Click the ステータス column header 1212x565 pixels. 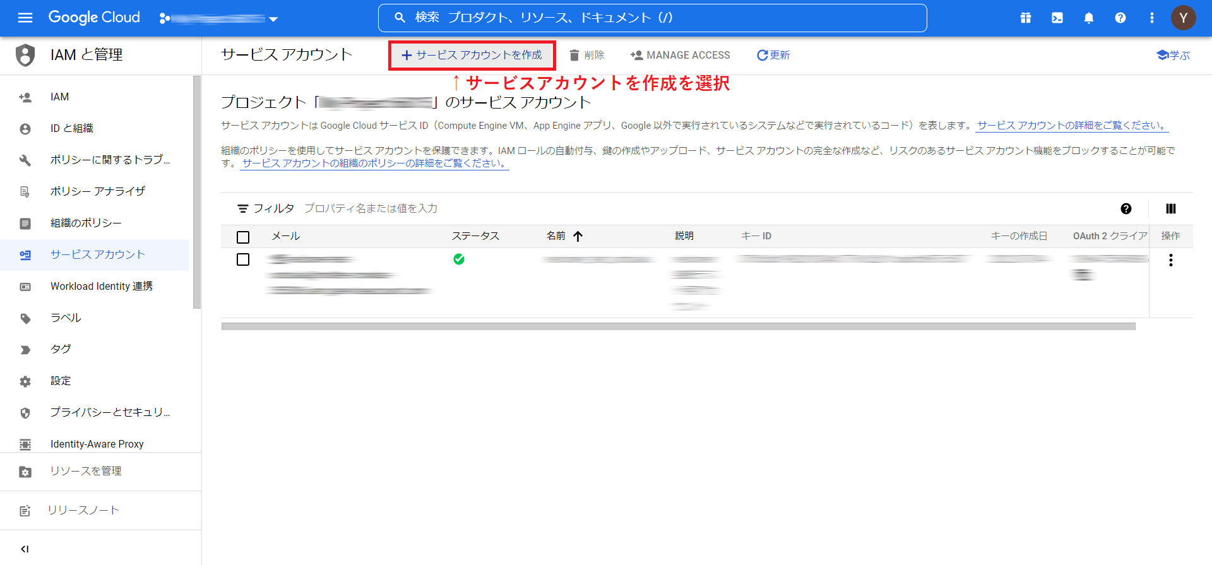pos(475,236)
